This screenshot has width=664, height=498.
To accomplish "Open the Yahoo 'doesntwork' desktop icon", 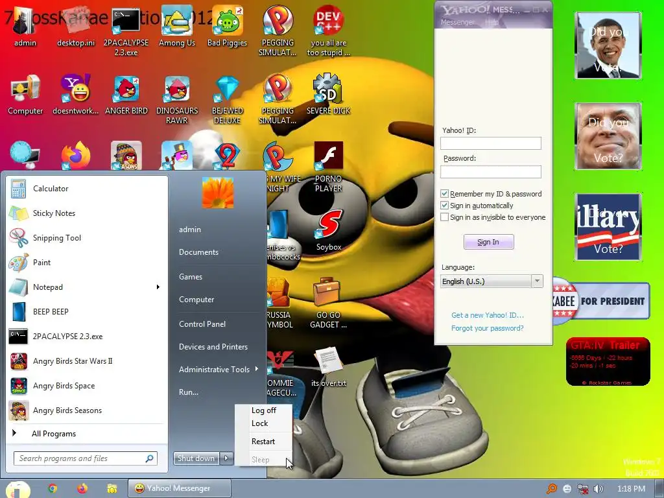I will [76, 94].
